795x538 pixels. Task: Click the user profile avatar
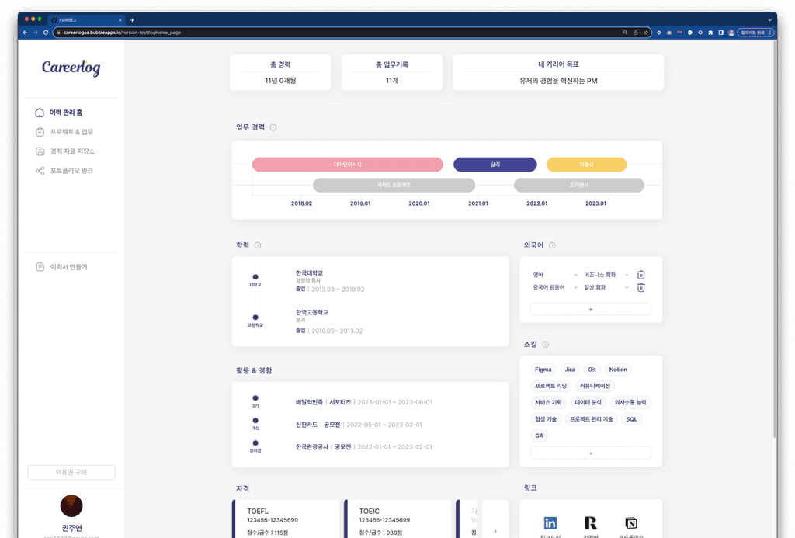tap(71, 505)
